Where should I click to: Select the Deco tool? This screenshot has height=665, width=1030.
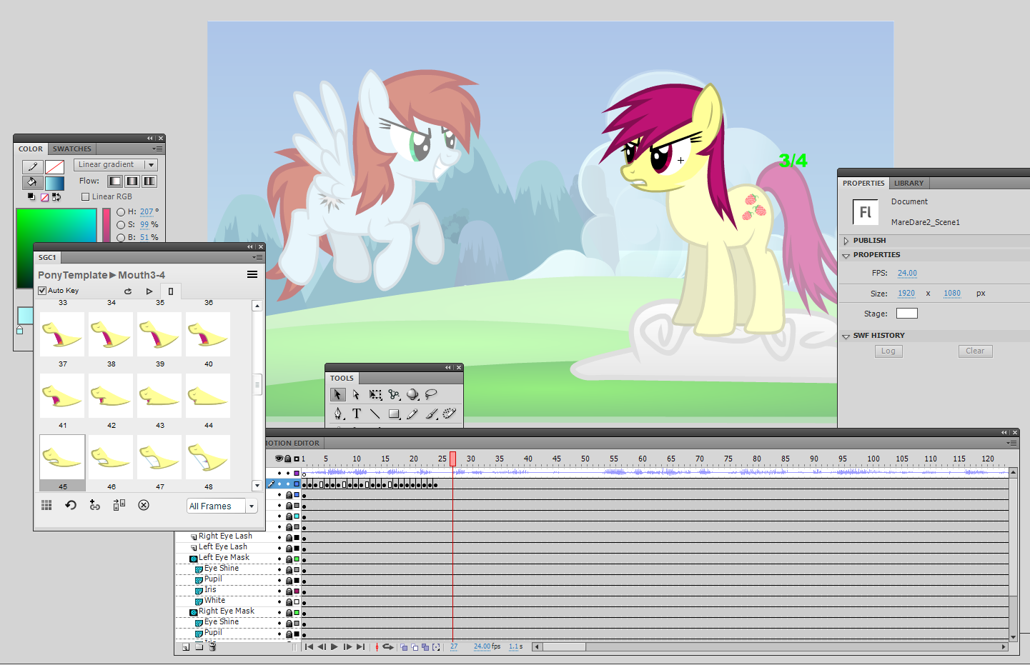[450, 414]
